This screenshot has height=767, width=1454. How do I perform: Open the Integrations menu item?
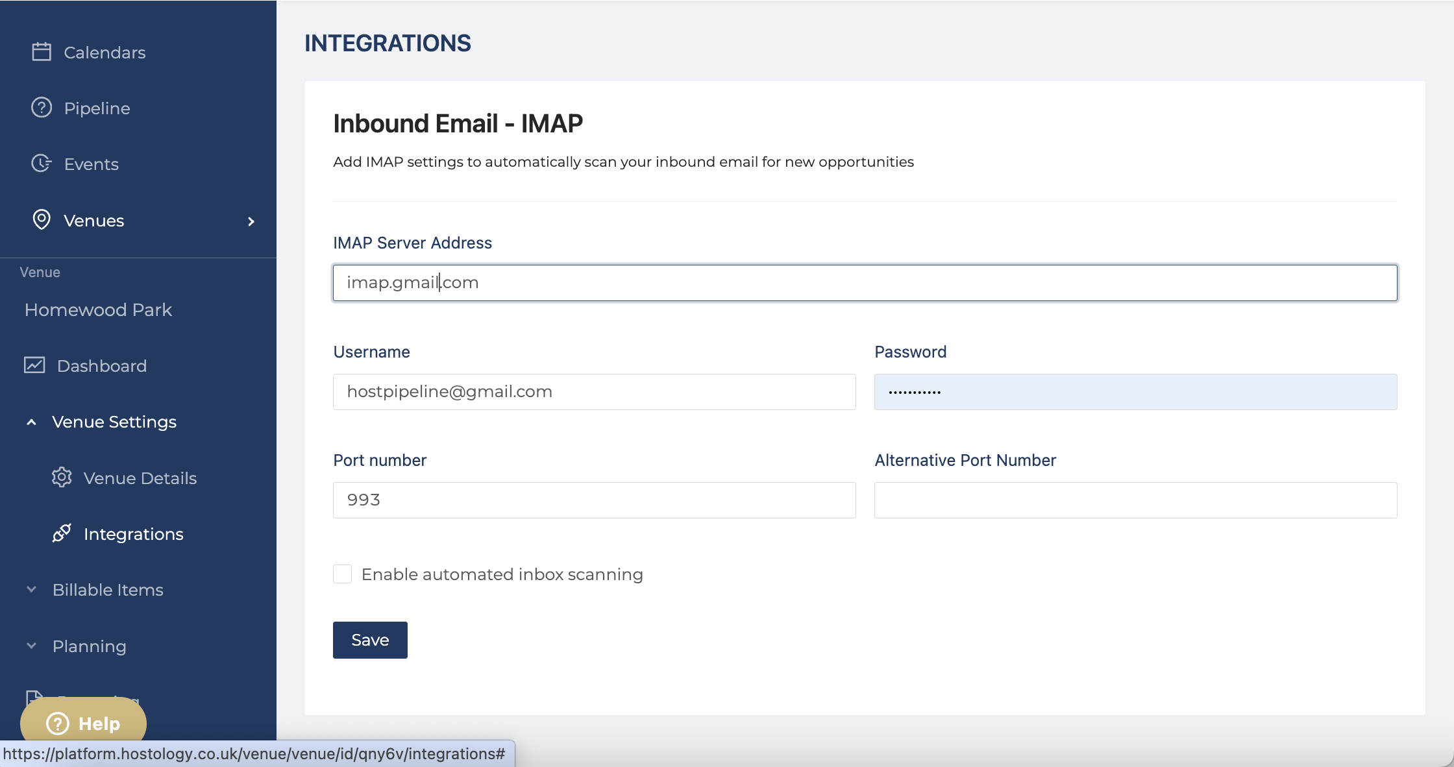click(133, 534)
